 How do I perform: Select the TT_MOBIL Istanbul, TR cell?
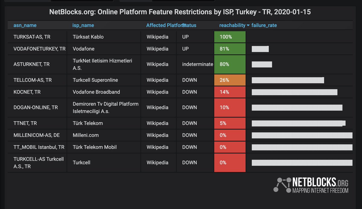(x=37, y=147)
